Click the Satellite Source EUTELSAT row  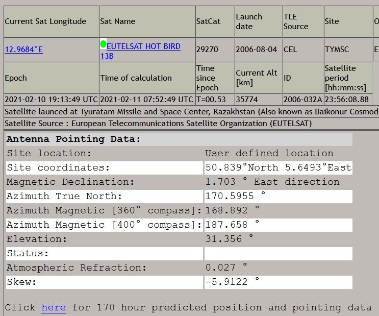191,124
